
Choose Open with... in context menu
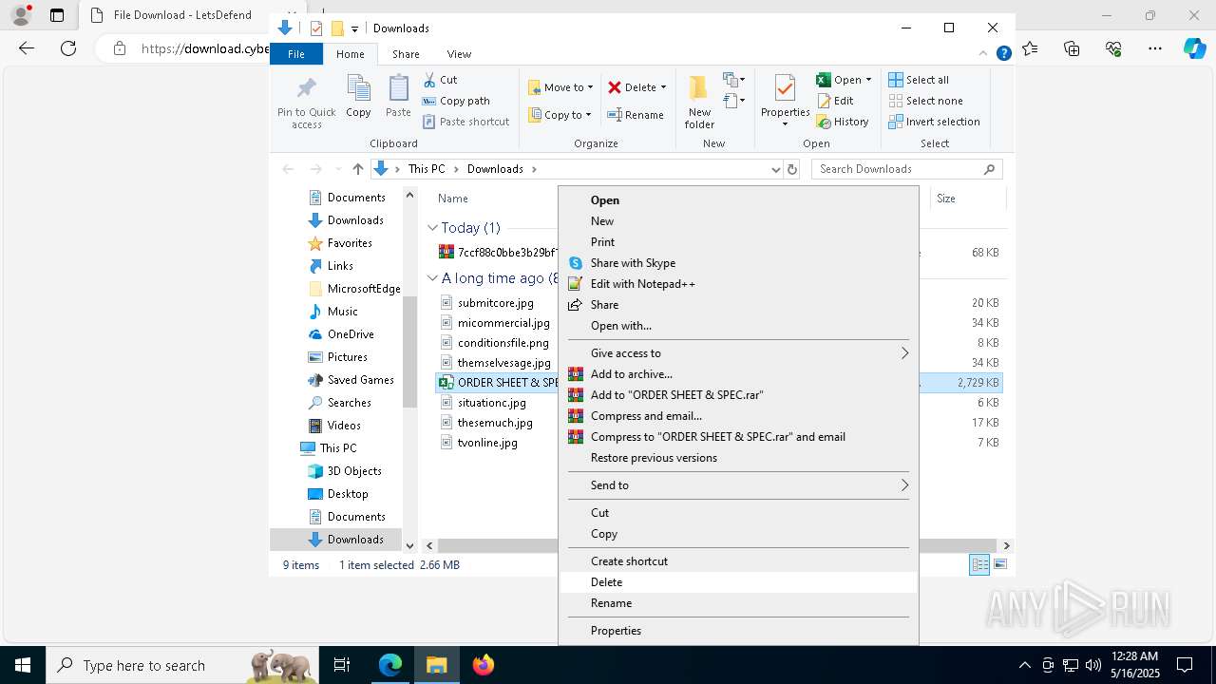pyautogui.click(x=737, y=326)
